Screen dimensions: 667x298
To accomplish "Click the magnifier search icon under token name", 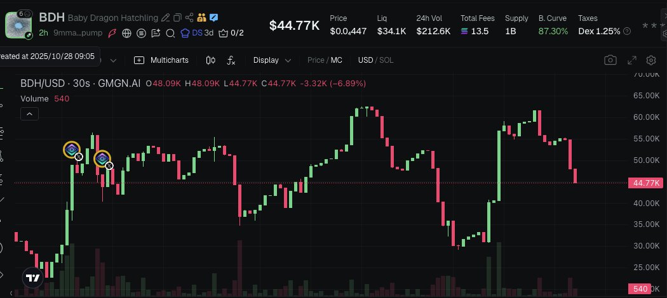I will click(x=170, y=33).
